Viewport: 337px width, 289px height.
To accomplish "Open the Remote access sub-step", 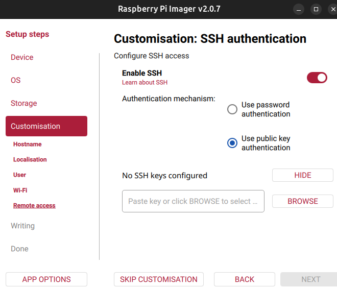I will click(34, 205).
